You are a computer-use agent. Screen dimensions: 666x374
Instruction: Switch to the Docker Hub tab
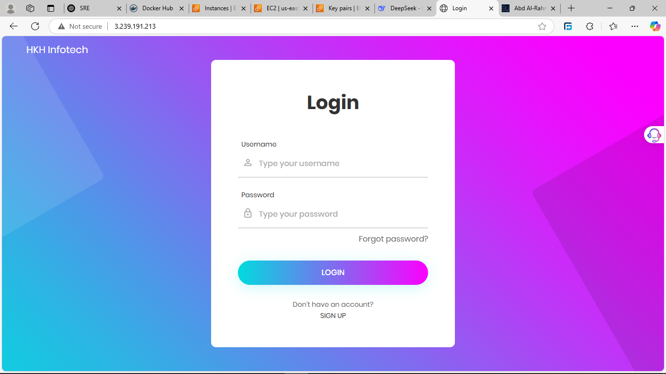click(157, 8)
